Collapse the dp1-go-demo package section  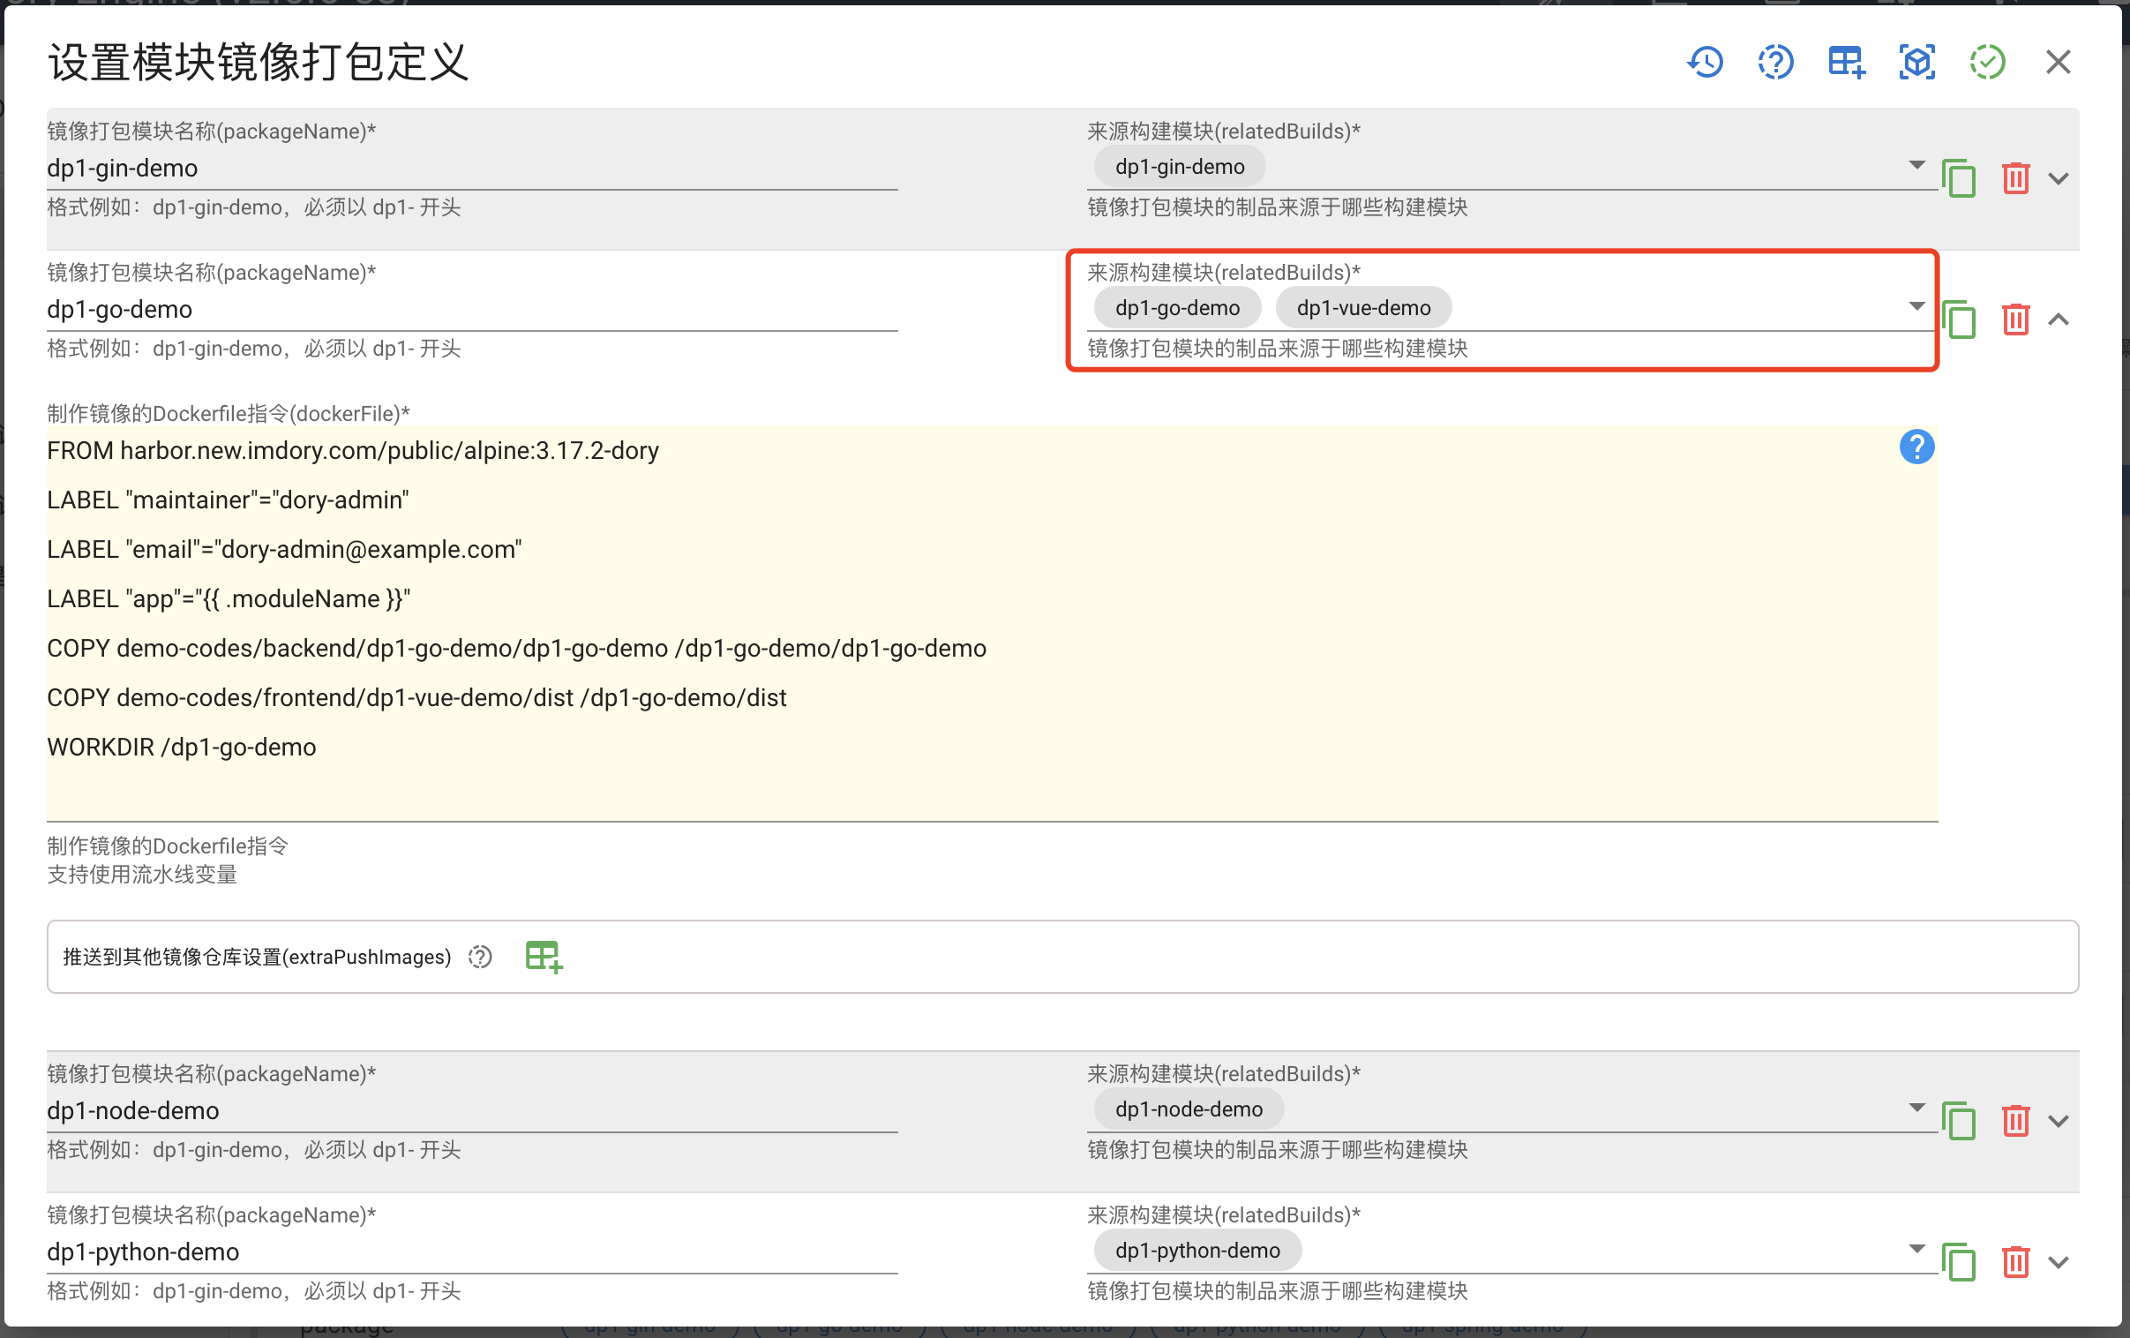[x=2059, y=319]
